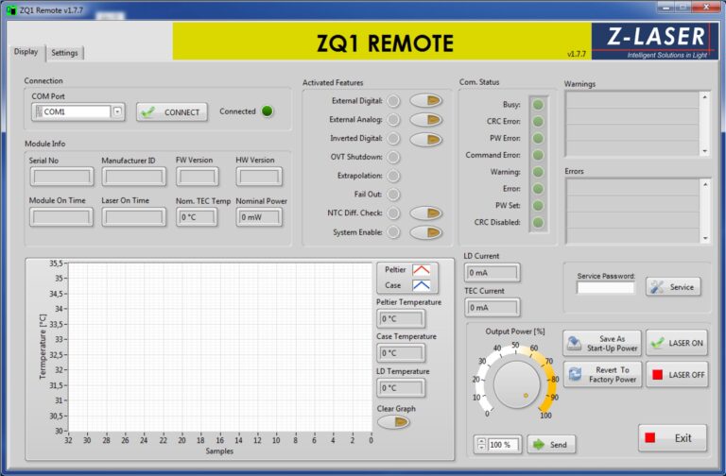Click Save As Start-Up Power button

tap(602, 343)
